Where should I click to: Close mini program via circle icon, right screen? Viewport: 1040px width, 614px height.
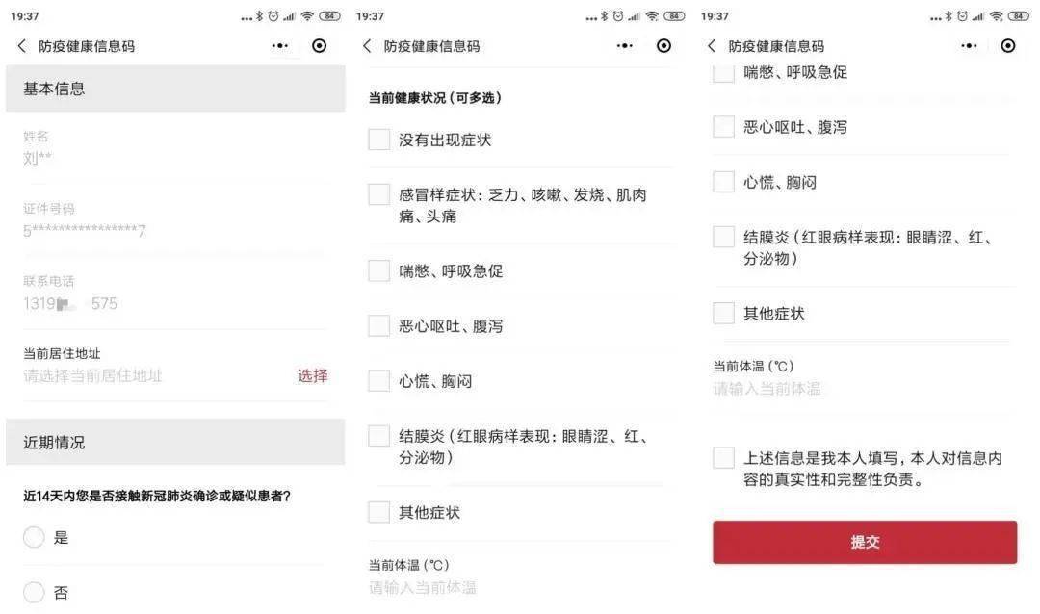click(x=1008, y=46)
